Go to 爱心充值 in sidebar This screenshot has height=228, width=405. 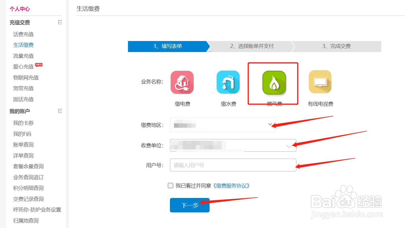point(23,67)
